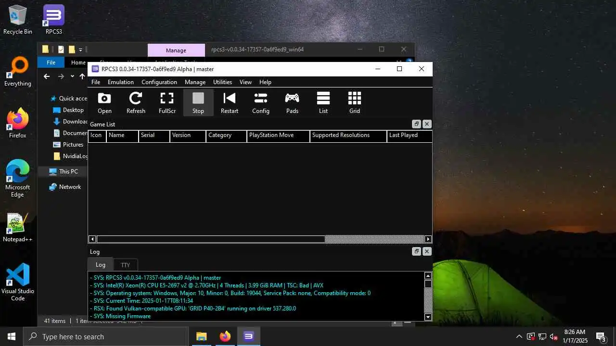Click the Last Played column header

[409, 136]
